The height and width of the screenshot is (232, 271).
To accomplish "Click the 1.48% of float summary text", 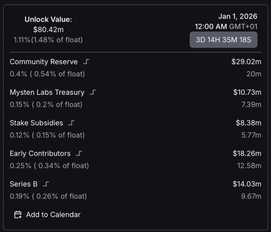I will pyautogui.click(x=57, y=40).
